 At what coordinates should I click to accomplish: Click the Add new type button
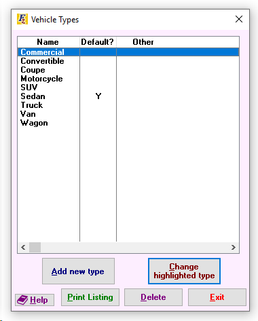point(78,271)
